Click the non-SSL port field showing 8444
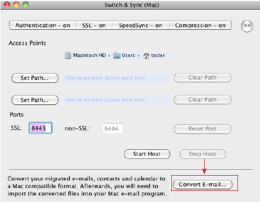 pos(113,128)
